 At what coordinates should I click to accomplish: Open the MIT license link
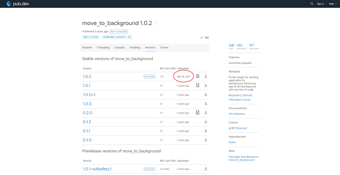(x=242, y=128)
